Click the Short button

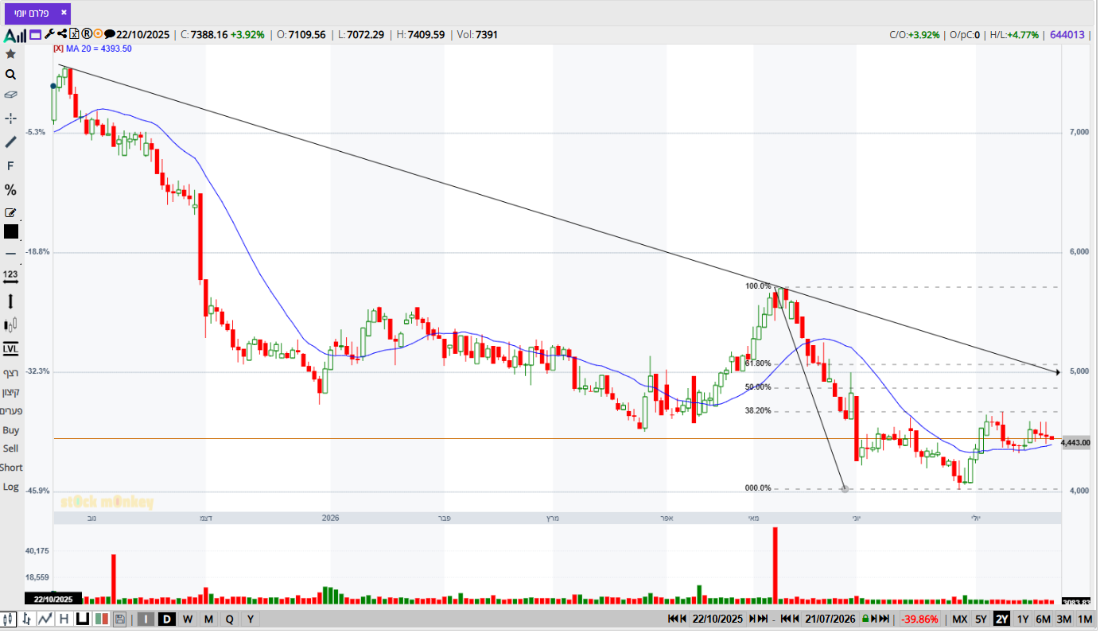click(11, 468)
